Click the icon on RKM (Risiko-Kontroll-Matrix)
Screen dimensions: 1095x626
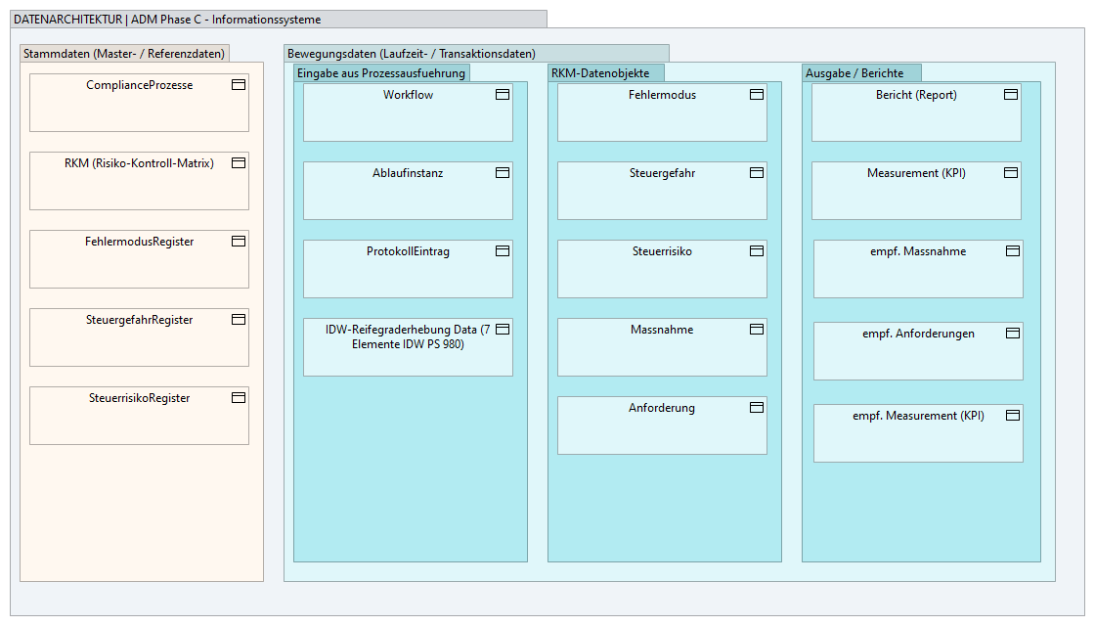pyautogui.click(x=238, y=163)
